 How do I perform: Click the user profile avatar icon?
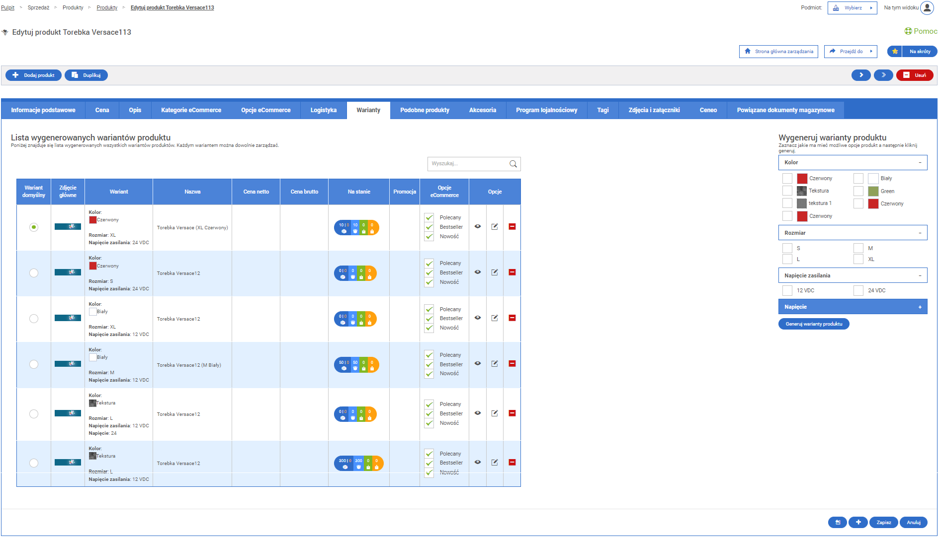point(927,8)
